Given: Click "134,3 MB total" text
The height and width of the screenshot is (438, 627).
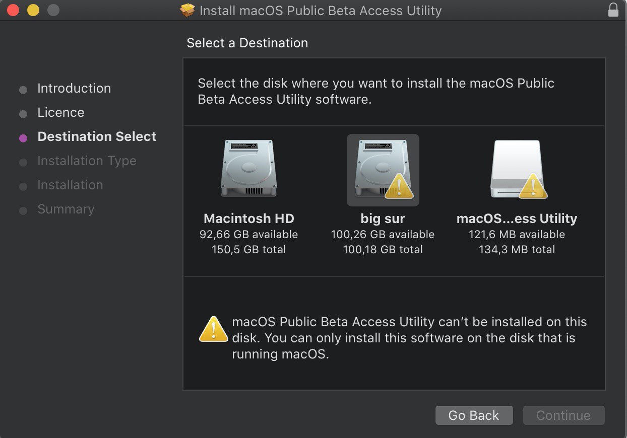Looking at the screenshot, I should coord(517,250).
